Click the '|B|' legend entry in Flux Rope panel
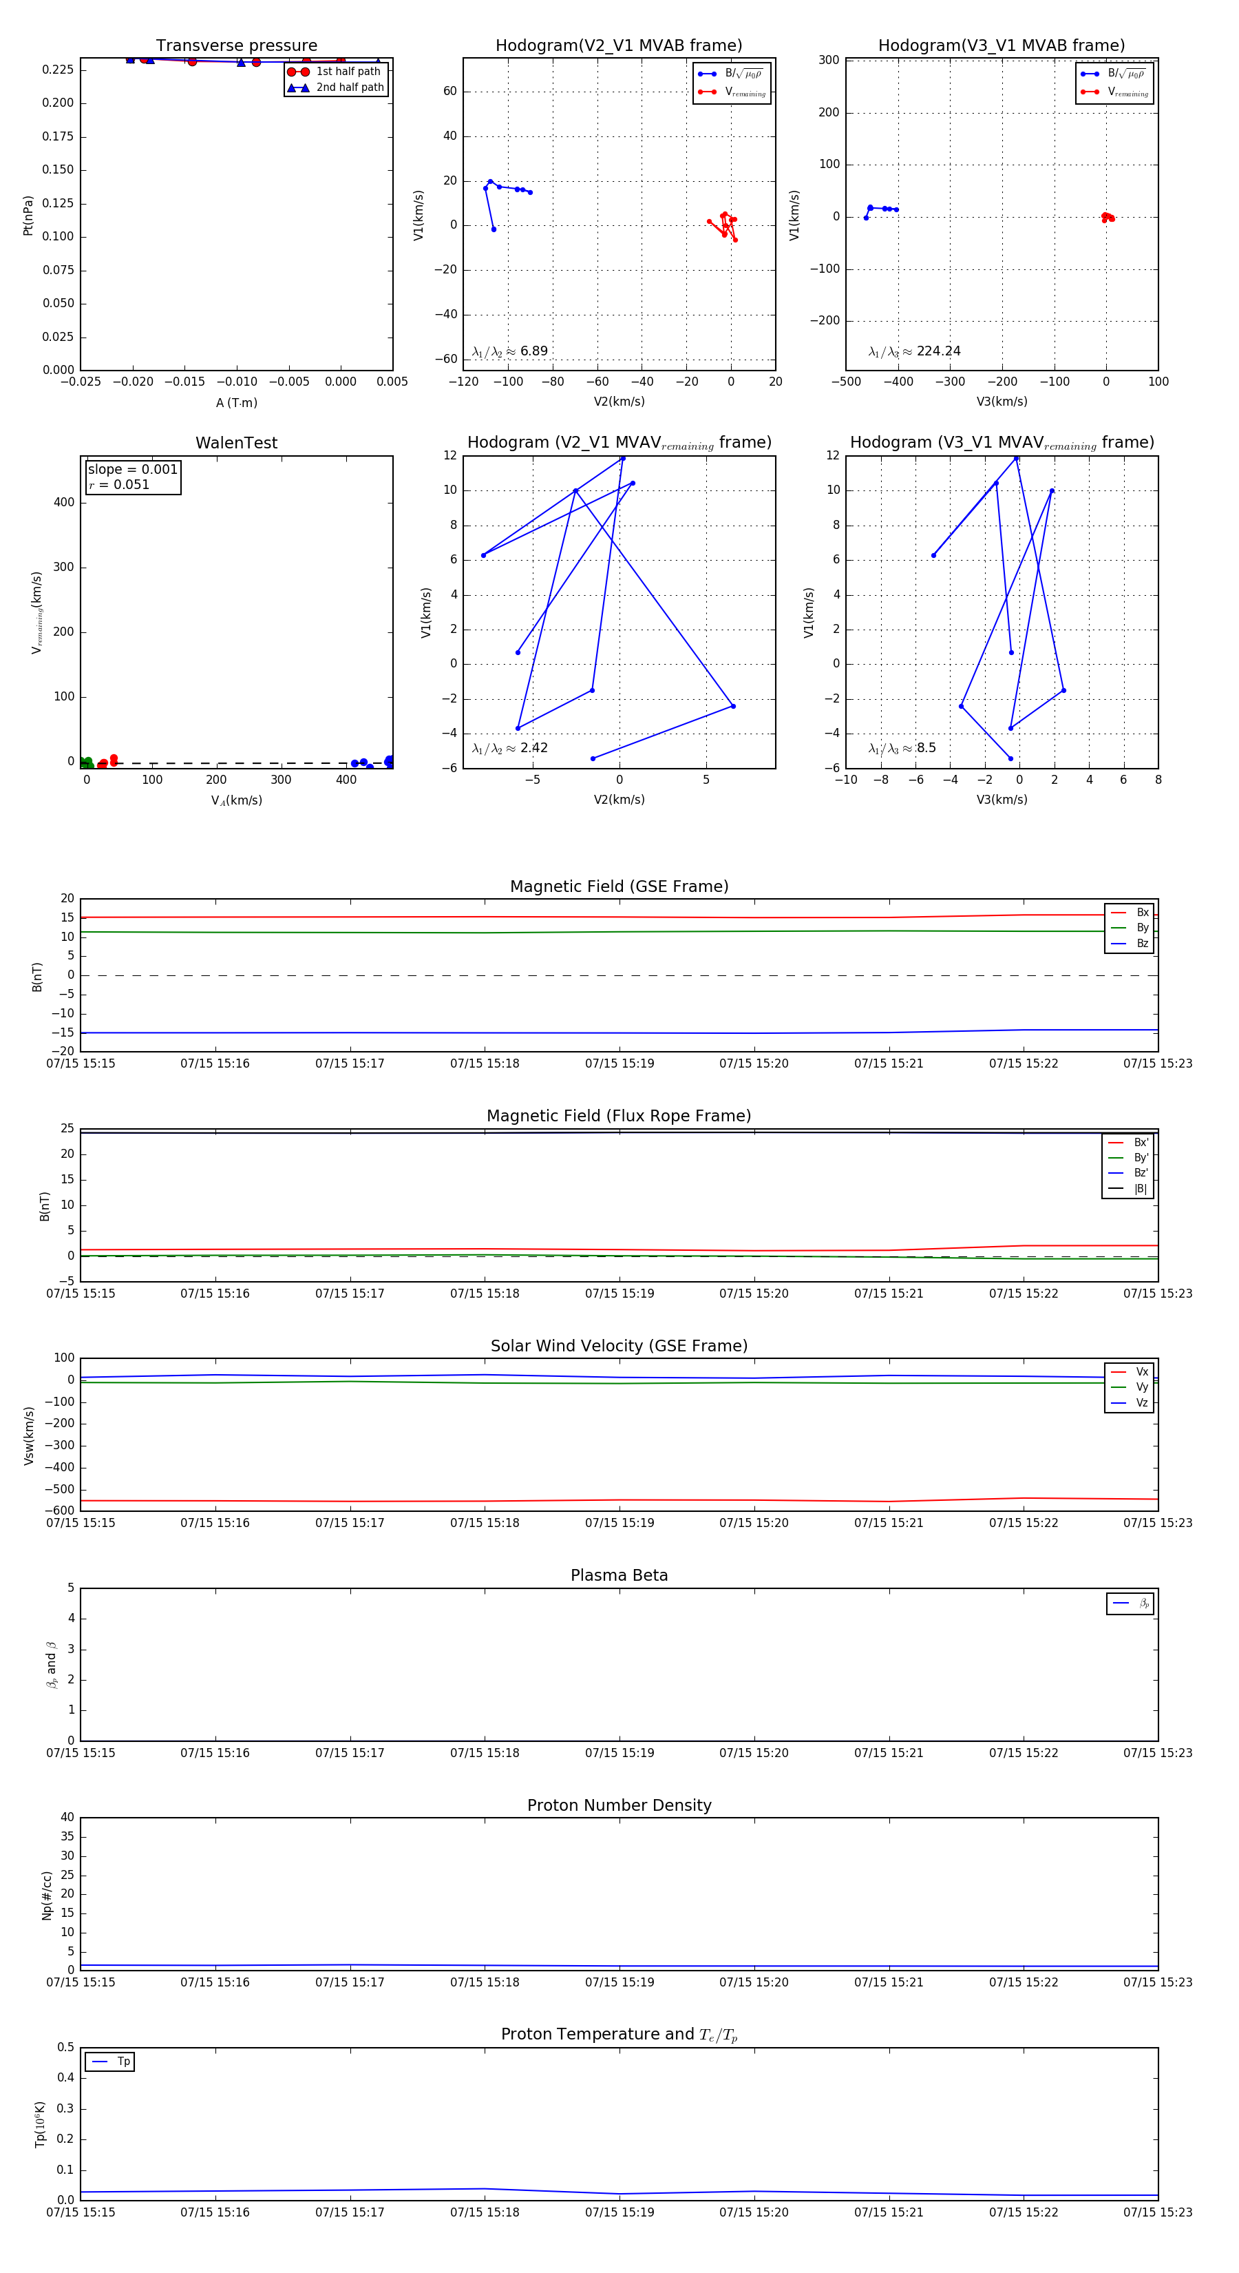Viewport: 1239px width, 2273px height. [1128, 1189]
